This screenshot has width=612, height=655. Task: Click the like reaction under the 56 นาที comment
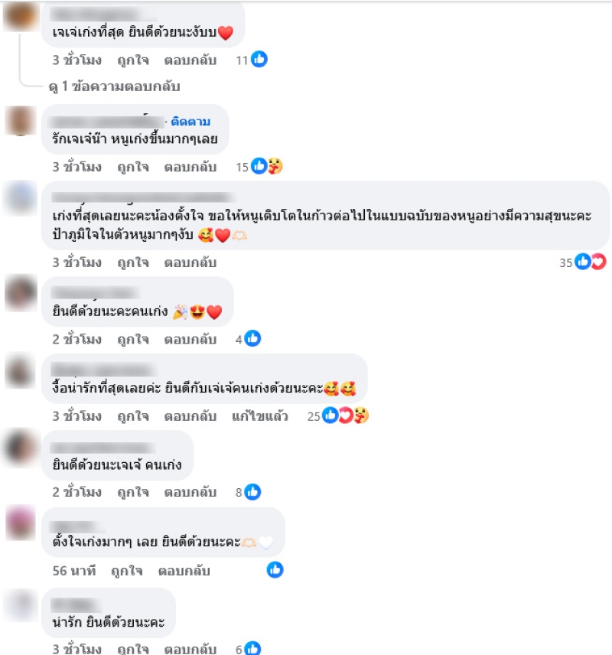[275, 570]
